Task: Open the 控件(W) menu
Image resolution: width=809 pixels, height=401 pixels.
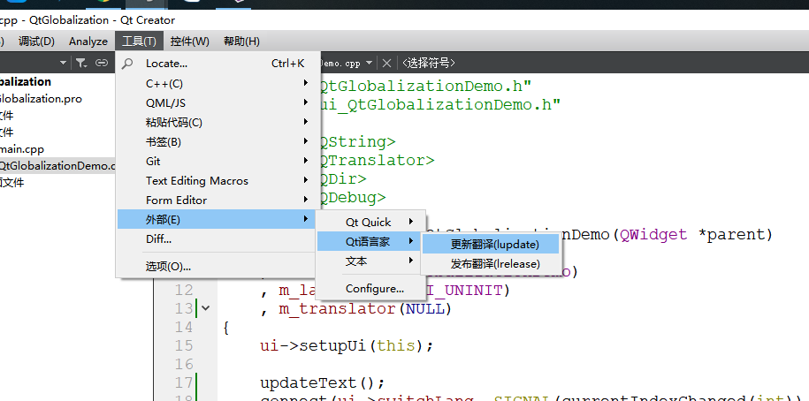Action: [x=190, y=42]
